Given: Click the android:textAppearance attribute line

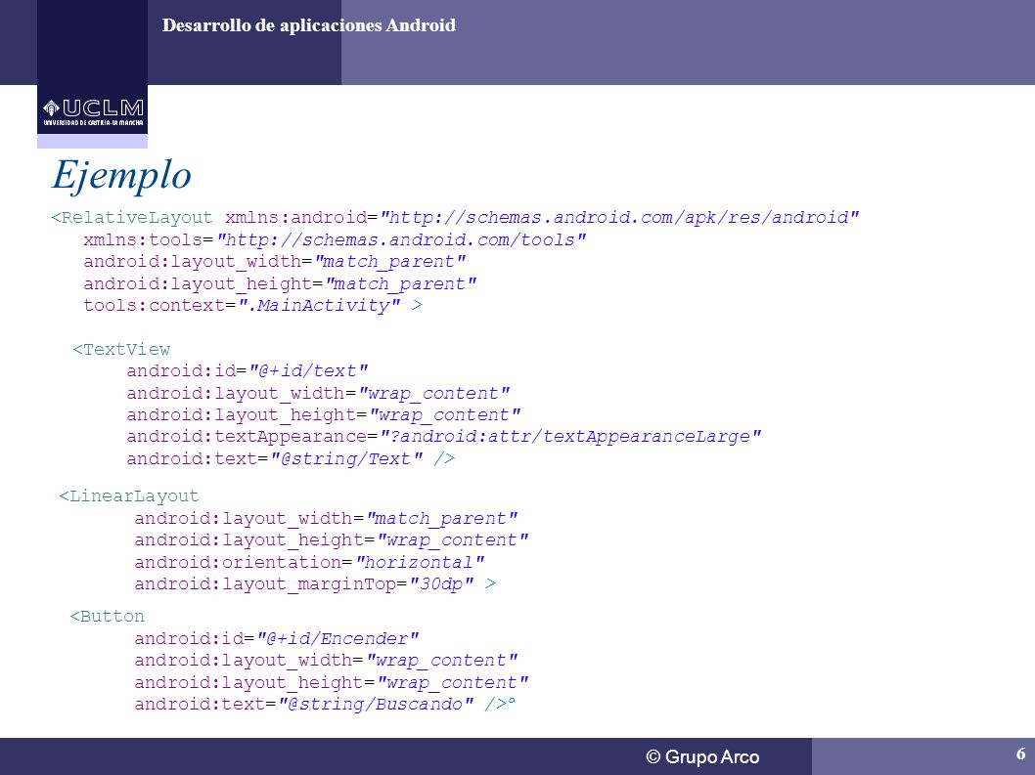Looking at the screenshot, I should [x=443, y=437].
